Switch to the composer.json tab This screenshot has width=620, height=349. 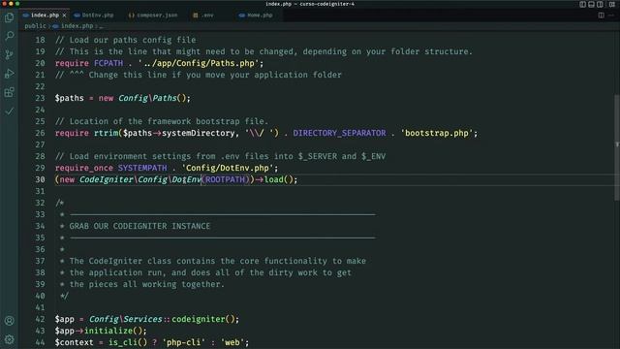coord(153,16)
